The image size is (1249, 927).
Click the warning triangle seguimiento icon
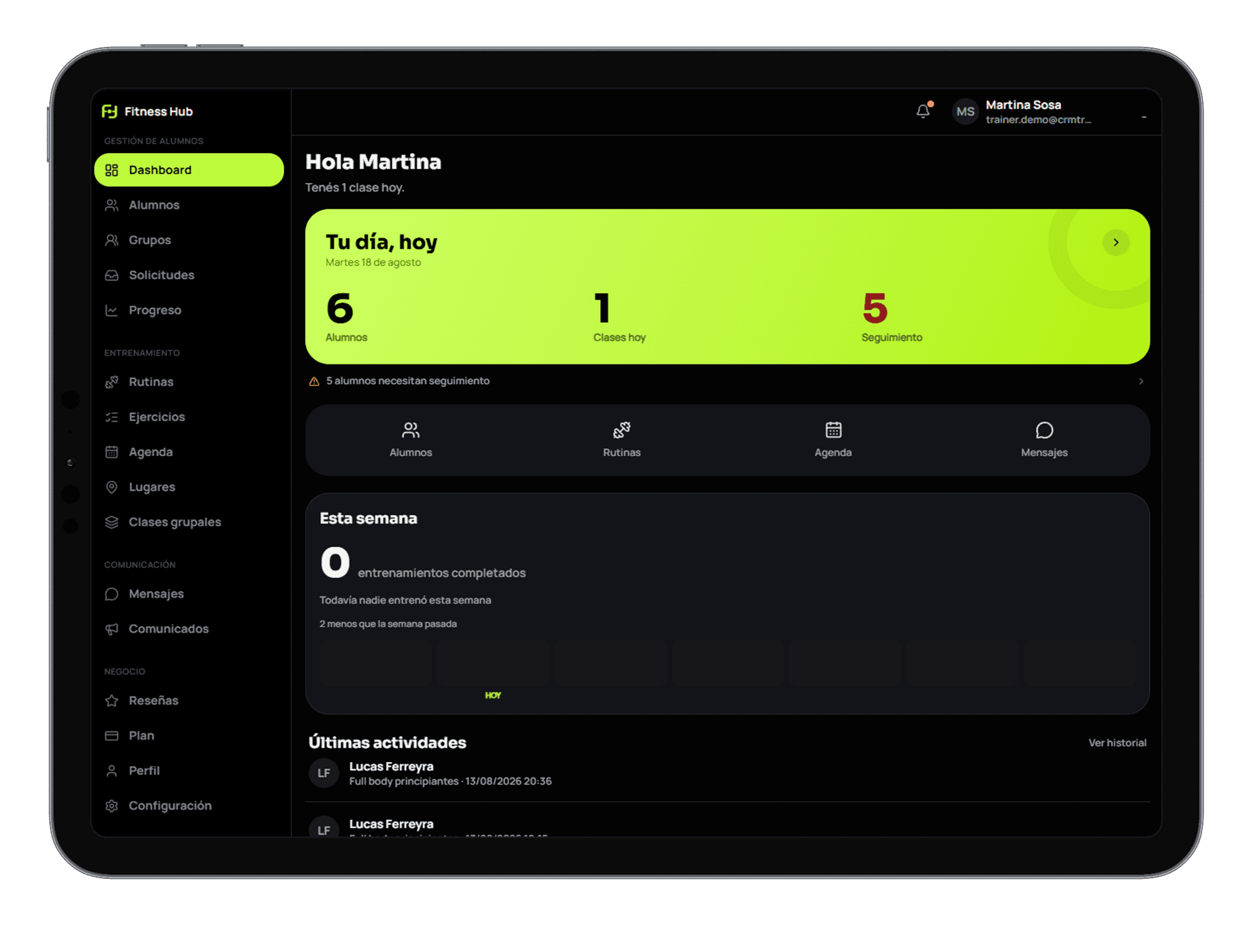tap(314, 381)
